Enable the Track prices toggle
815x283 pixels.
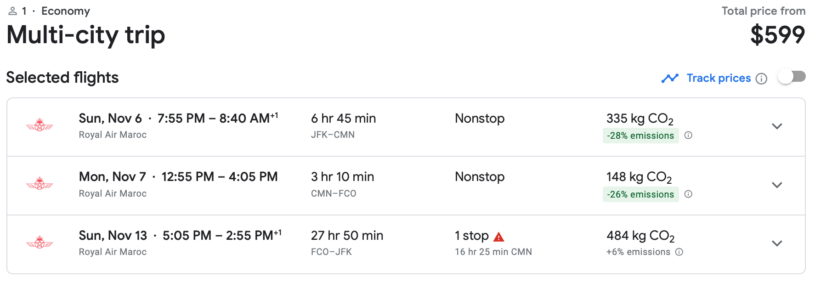(x=792, y=77)
